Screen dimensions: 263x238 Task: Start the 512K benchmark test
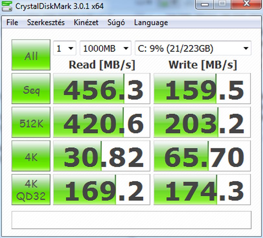click(x=31, y=122)
